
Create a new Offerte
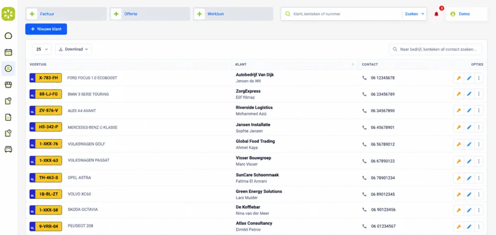point(150,14)
